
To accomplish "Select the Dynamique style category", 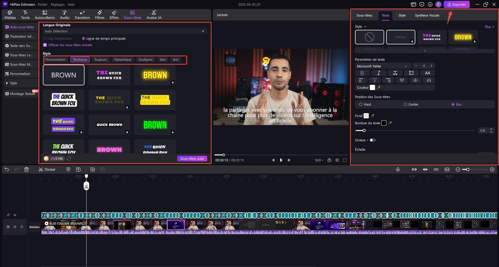I will [x=123, y=59].
